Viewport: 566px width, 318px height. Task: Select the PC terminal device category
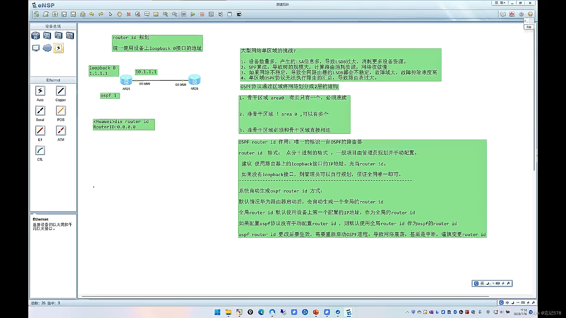[x=36, y=48]
